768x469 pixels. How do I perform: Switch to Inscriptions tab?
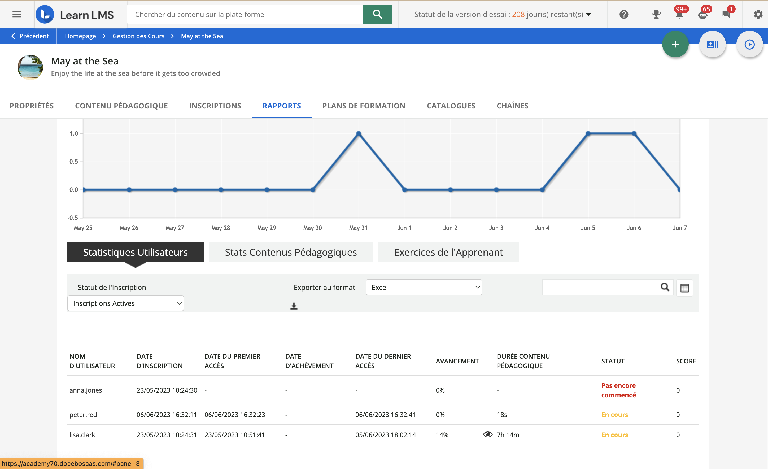215,106
